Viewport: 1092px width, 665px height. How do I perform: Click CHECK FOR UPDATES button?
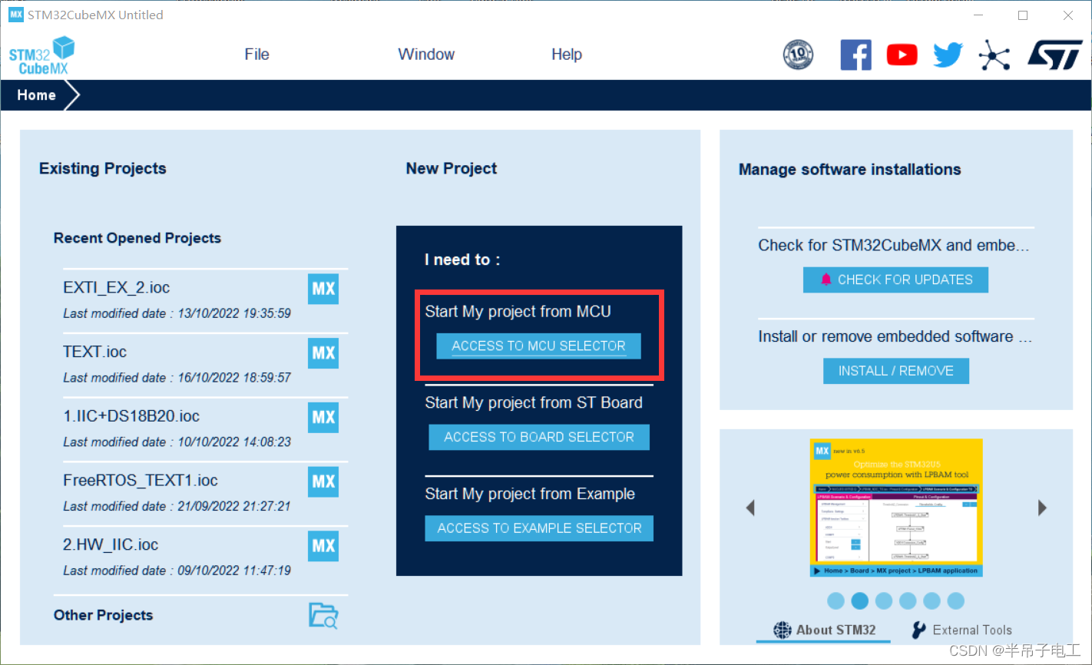click(895, 280)
